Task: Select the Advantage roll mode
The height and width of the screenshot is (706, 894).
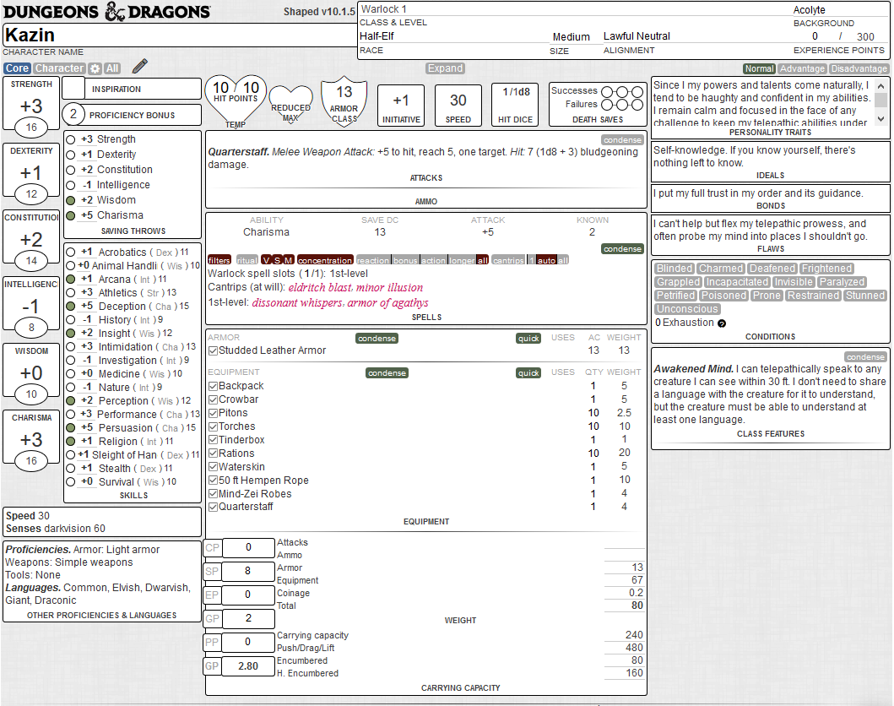Action: pyautogui.click(x=802, y=69)
